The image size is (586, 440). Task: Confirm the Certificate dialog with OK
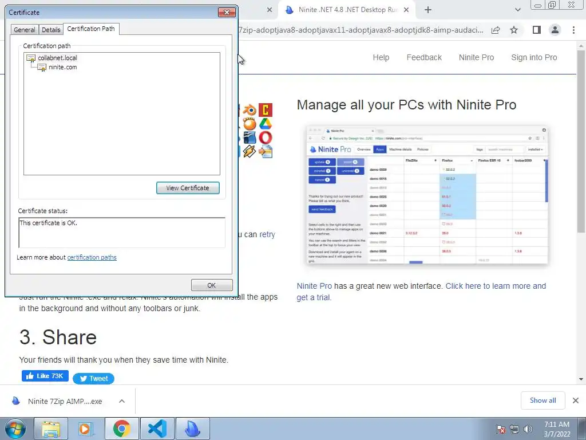click(212, 285)
